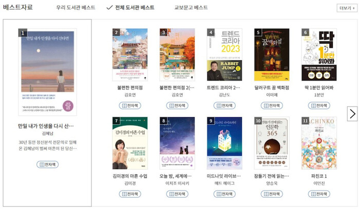This screenshot has height=209, width=359.
Task: Click the 전자책 badge under 파친코 1
Action: point(318,194)
